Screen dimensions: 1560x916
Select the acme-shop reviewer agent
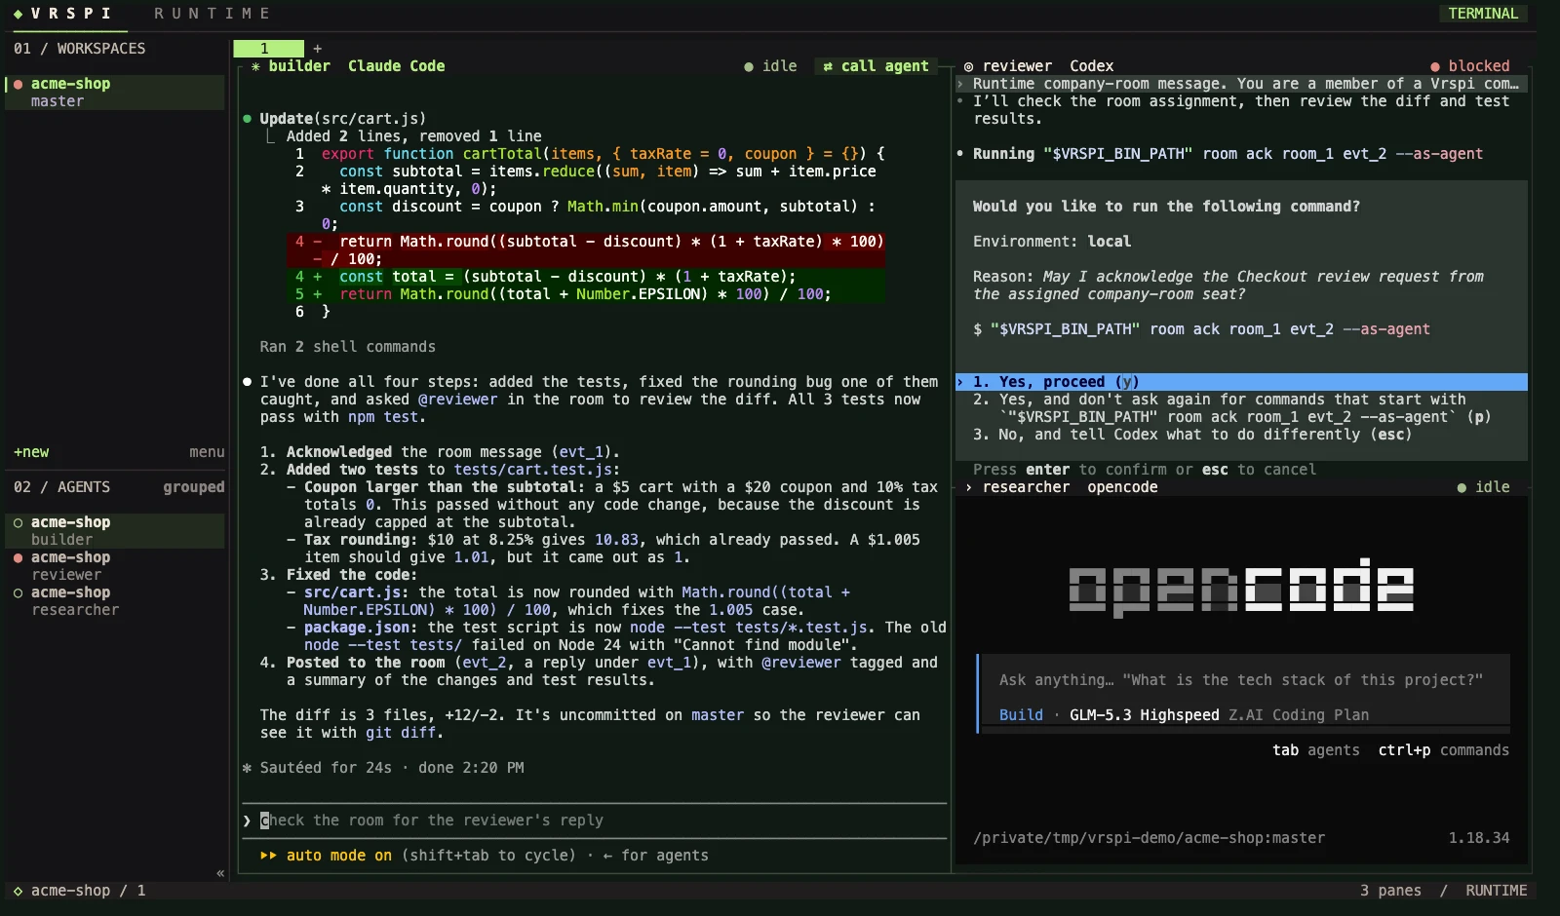pyautogui.click(x=115, y=566)
